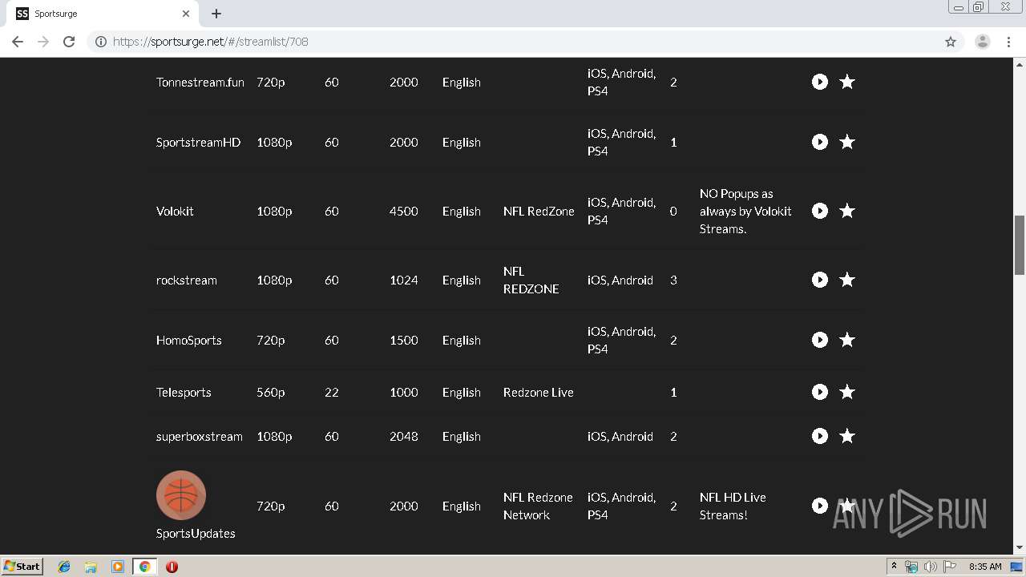Screen dimensions: 1026x577
Task: Play the Tonnestream.fun stream
Action: (x=819, y=82)
